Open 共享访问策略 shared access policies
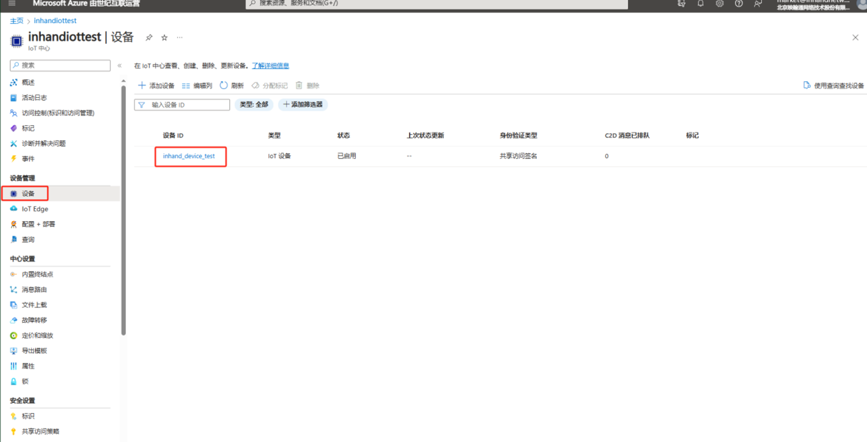 pyautogui.click(x=40, y=431)
